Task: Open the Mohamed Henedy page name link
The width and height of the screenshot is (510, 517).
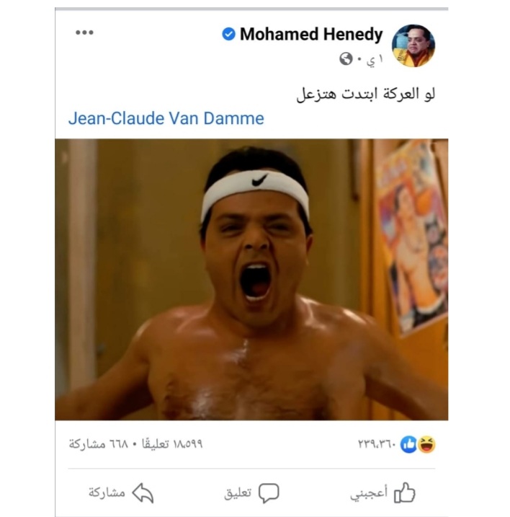Action: coord(311,34)
